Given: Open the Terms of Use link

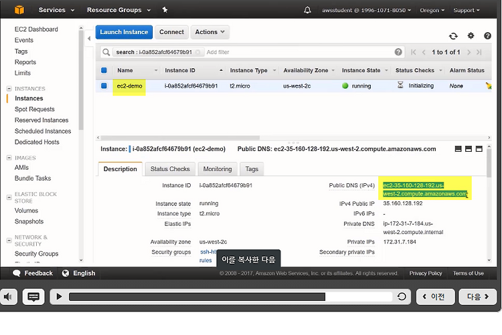Looking at the screenshot, I should click(468, 273).
